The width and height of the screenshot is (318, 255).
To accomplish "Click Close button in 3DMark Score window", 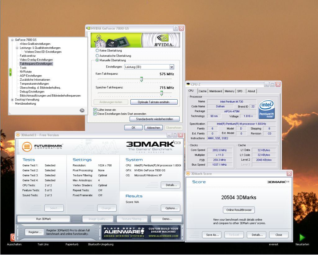I will point(279,235).
